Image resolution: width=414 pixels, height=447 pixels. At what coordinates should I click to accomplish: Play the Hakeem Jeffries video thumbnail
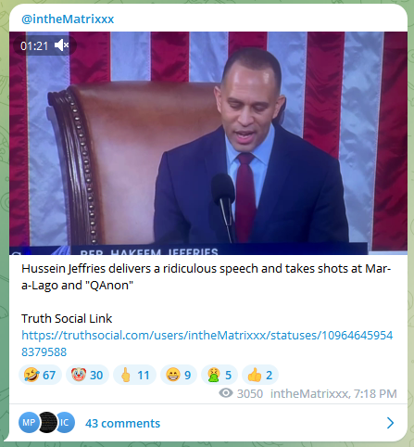208,143
